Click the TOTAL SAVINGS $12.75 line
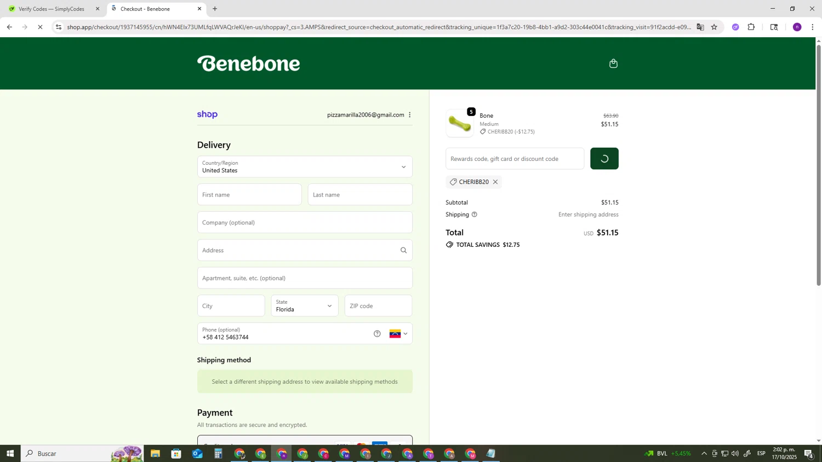This screenshot has height=462, width=822. pyautogui.click(x=483, y=245)
